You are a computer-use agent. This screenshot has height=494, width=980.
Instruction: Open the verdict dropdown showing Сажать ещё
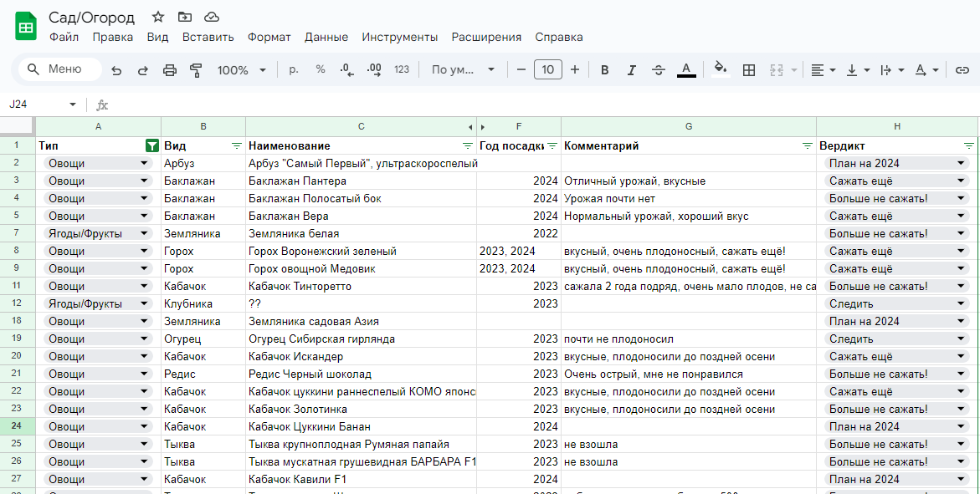(x=960, y=181)
